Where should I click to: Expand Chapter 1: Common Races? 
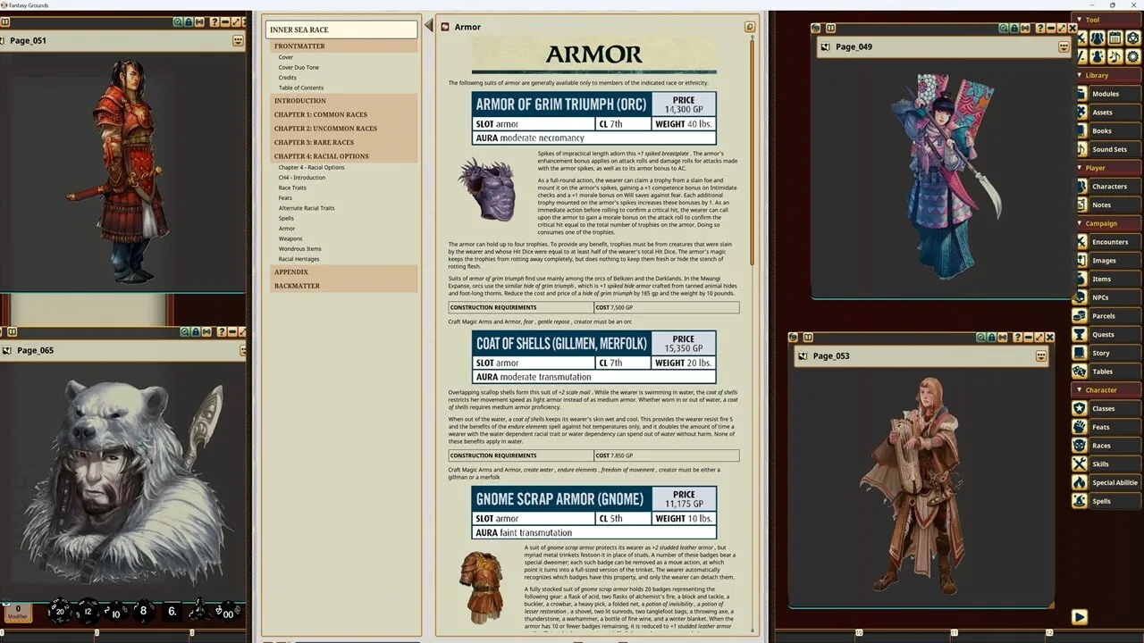tap(344, 114)
